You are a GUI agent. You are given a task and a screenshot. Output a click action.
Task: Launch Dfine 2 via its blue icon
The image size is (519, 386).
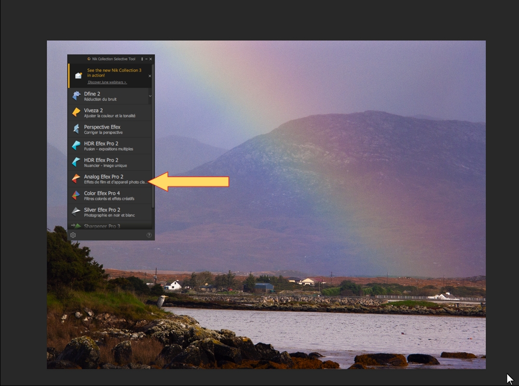[76, 96]
